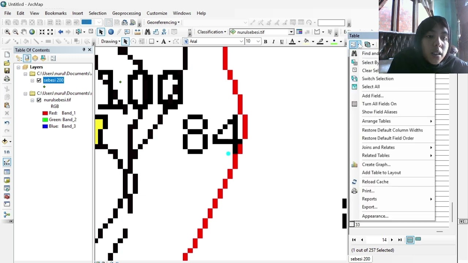Choose the Select Elements arrow tool

(x=101, y=32)
